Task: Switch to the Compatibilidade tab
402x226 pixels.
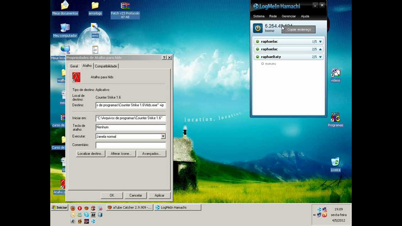Action: 106,66
